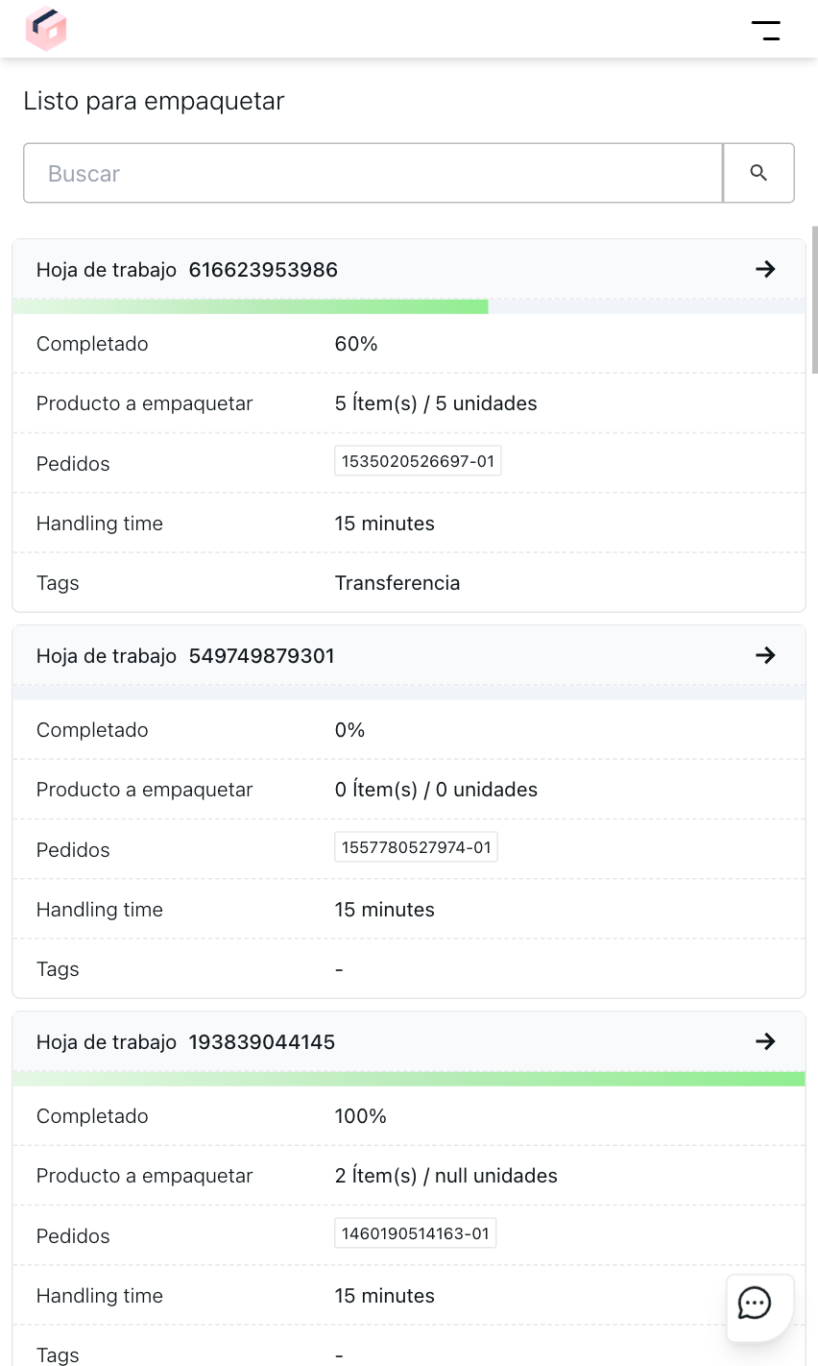Open order 1557780527974-01

[x=416, y=846]
